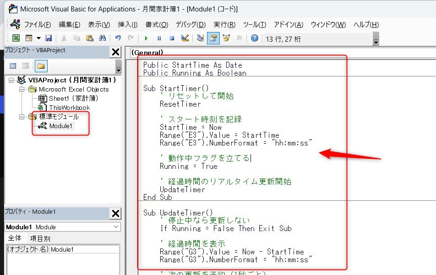The image size is (436, 275).
Task: Switch to the 項目別 properties tab
Action: (40, 238)
